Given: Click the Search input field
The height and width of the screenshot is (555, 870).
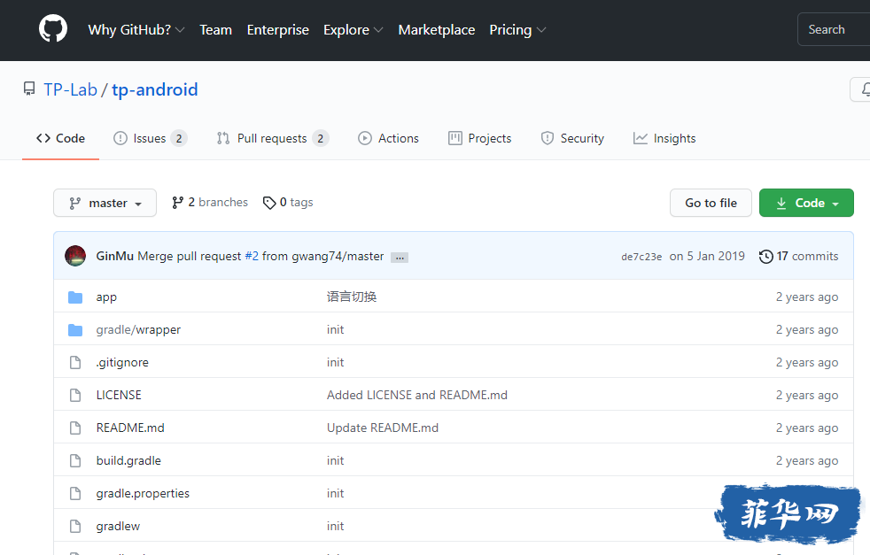Looking at the screenshot, I should click(834, 29).
